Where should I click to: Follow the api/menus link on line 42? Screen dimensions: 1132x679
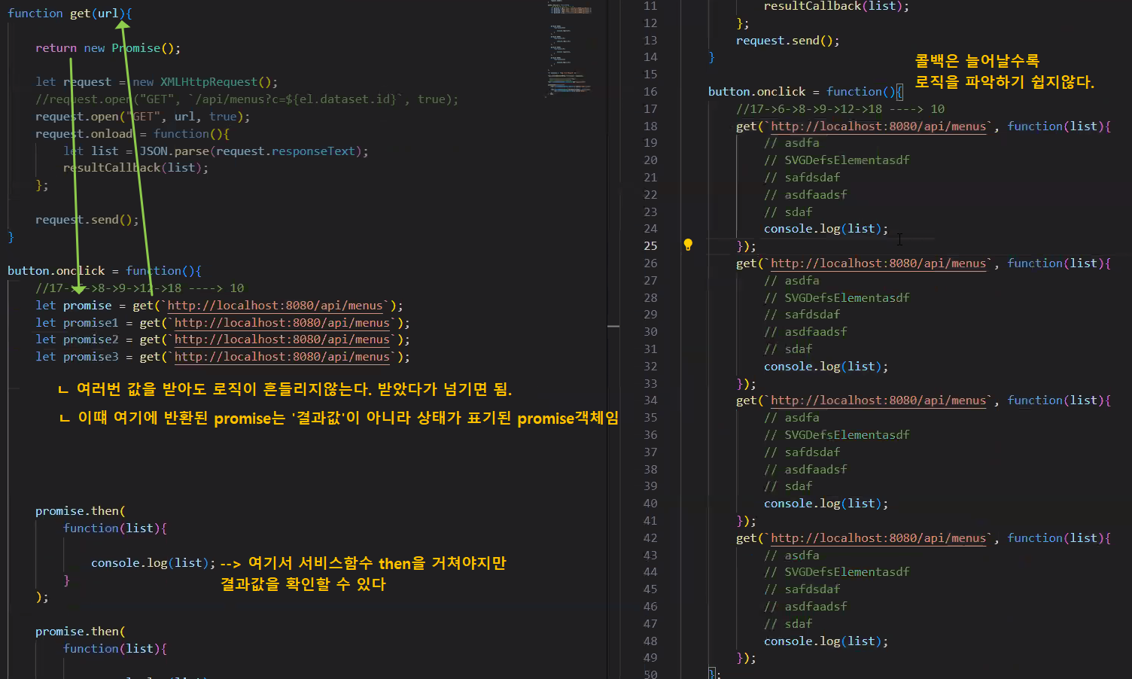[878, 538]
